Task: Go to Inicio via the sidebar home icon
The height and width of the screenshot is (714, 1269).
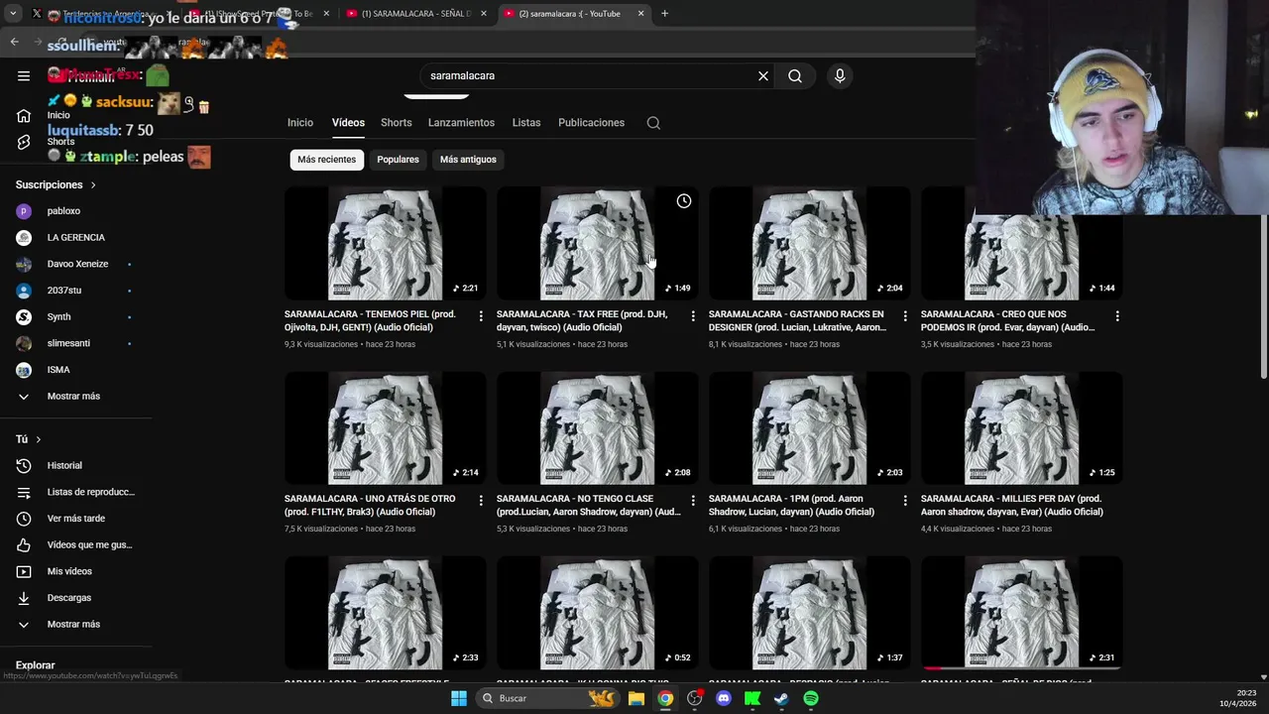Action: pos(24,116)
